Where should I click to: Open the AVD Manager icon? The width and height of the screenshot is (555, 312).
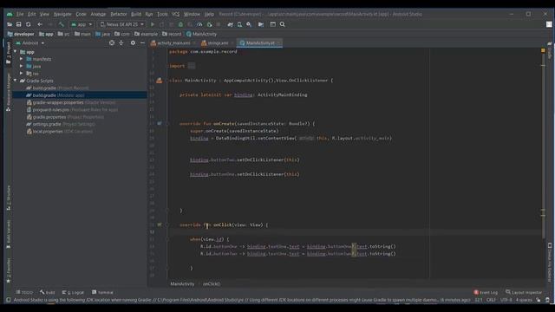(x=239, y=24)
